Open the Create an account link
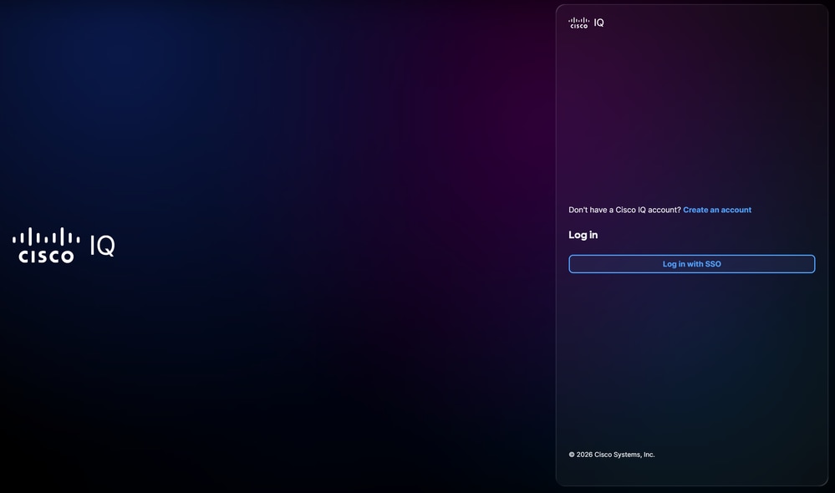This screenshot has height=493, width=835. 717,210
